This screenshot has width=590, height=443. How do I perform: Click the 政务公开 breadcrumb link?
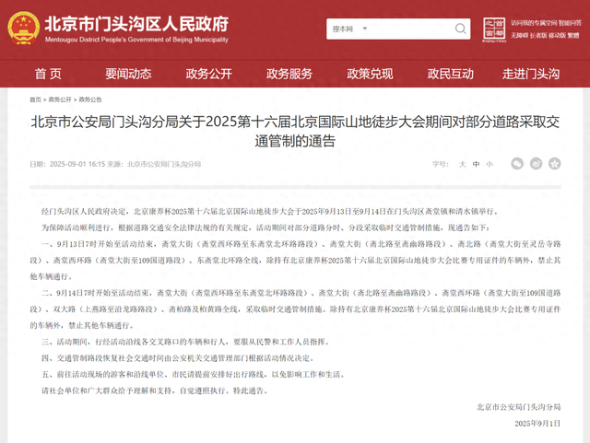(x=60, y=99)
